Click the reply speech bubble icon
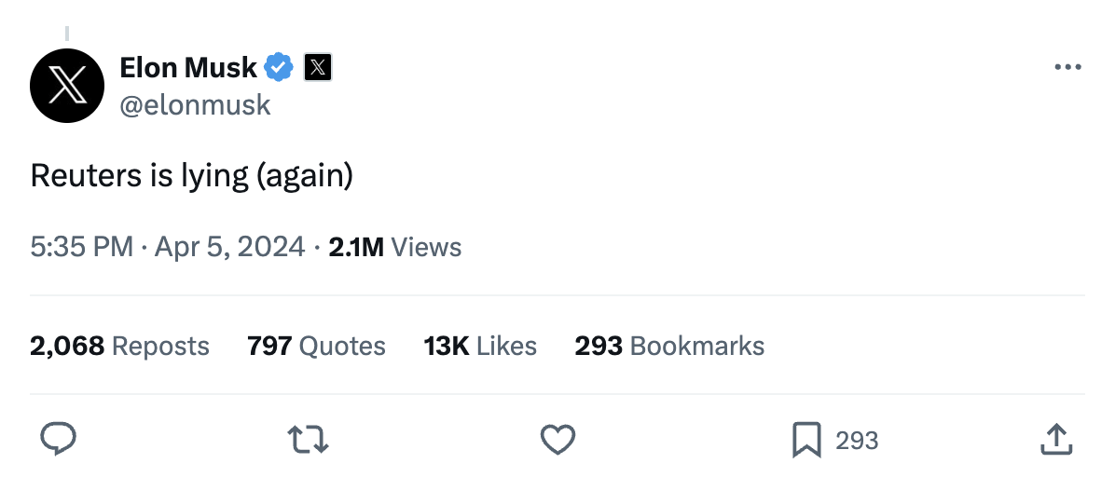This screenshot has width=1115, height=477. click(58, 440)
